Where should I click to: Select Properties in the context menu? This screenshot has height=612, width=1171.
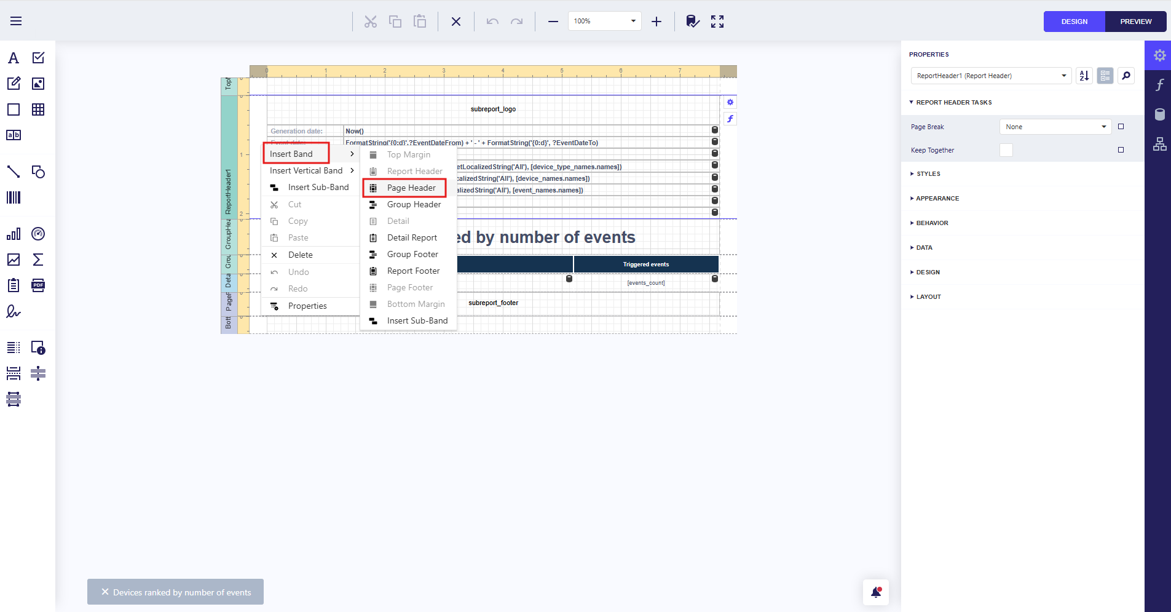307,306
